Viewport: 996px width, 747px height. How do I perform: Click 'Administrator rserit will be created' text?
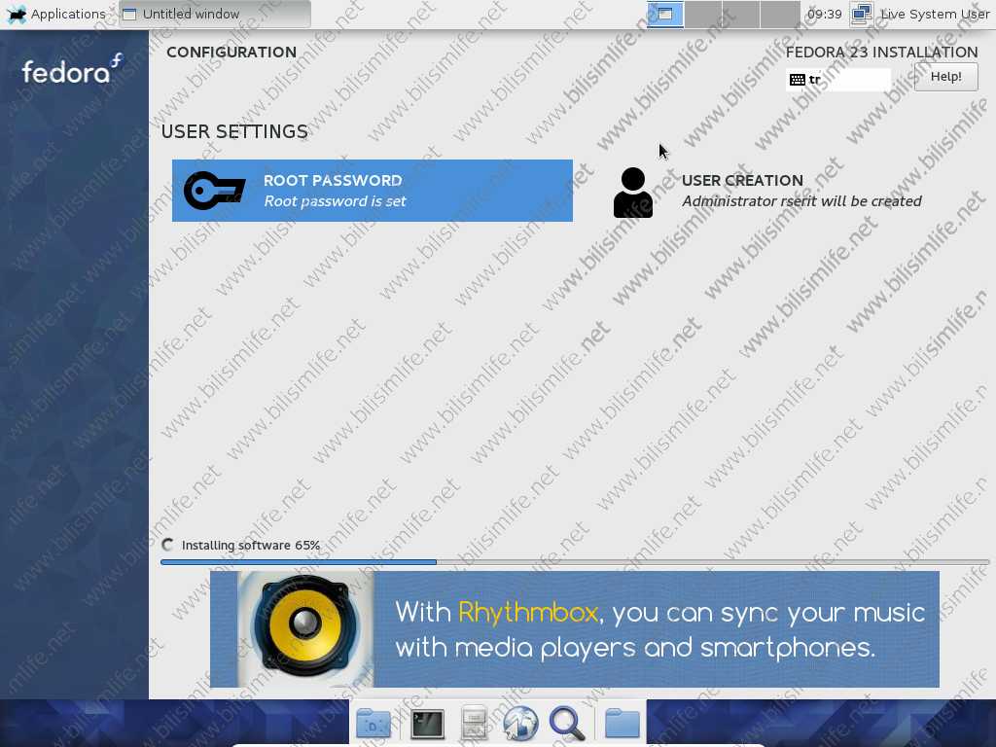tap(801, 201)
